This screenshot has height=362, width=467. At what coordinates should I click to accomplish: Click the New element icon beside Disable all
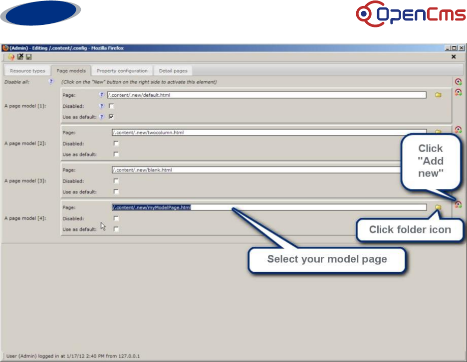coord(458,82)
